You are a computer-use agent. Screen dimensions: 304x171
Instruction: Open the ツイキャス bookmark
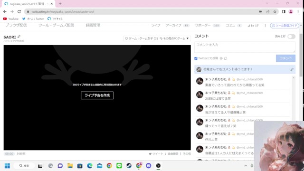[55, 19]
